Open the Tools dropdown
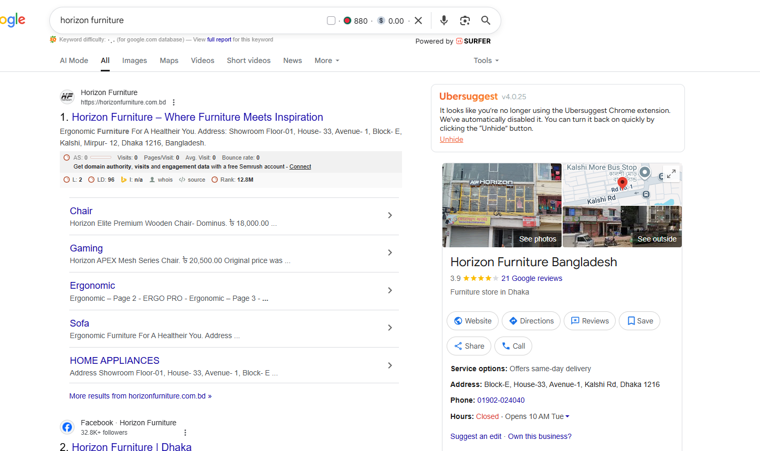 pyautogui.click(x=485, y=60)
